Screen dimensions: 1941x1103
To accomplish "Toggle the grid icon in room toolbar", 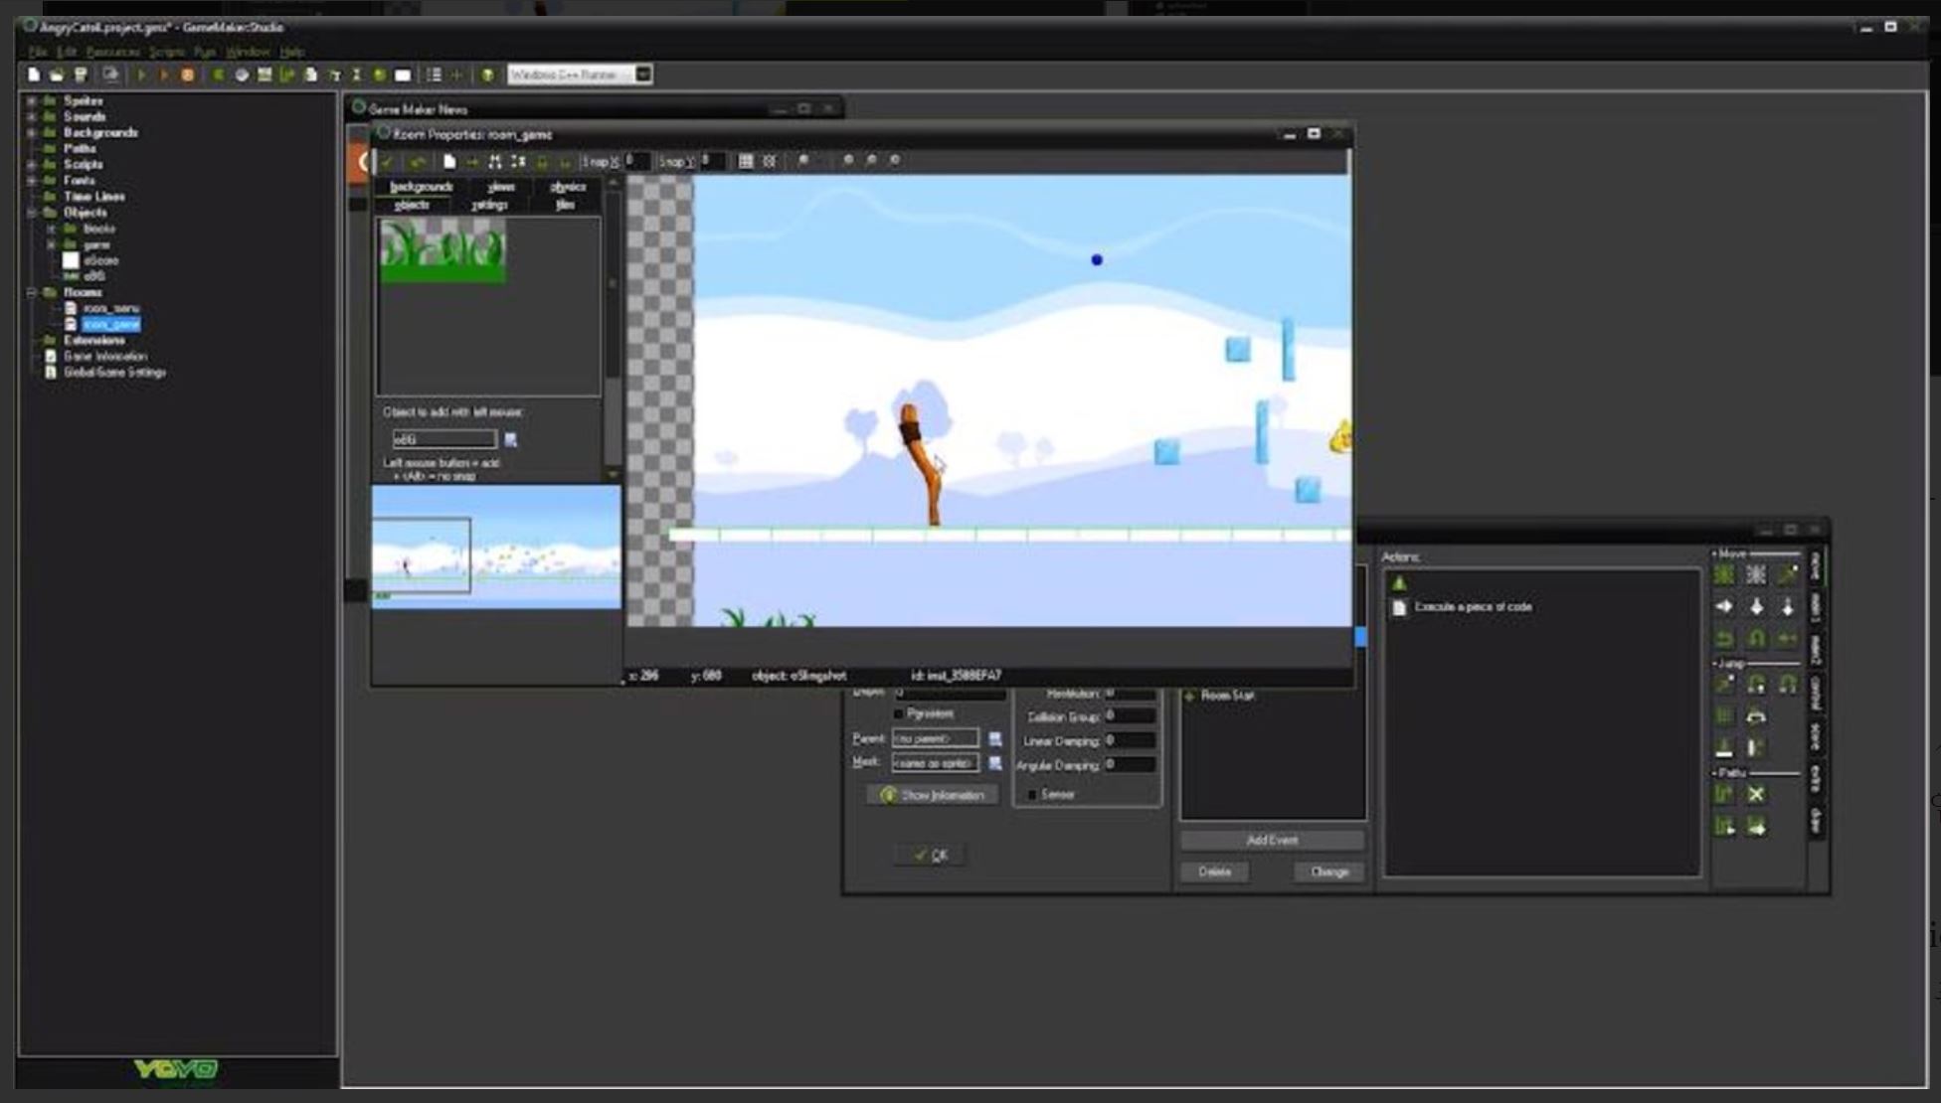I will tap(746, 161).
